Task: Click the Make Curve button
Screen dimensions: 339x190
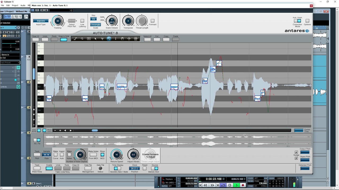Action: (56, 155)
